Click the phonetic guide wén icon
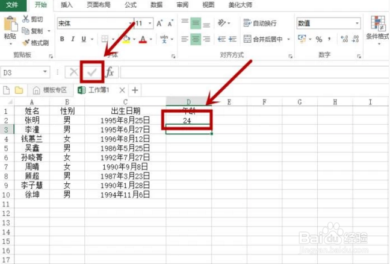The width and height of the screenshot is (390, 264). [x=164, y=39]
